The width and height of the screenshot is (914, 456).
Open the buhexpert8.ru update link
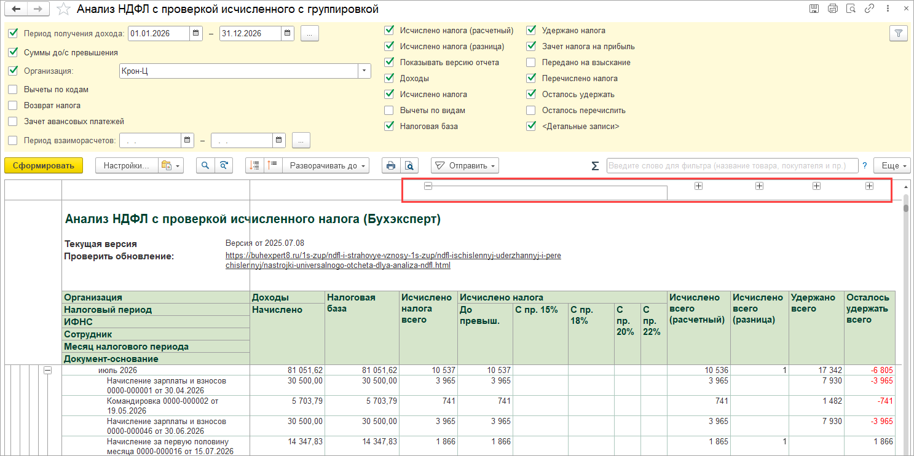pyautogui.click(x=393, y=261)
